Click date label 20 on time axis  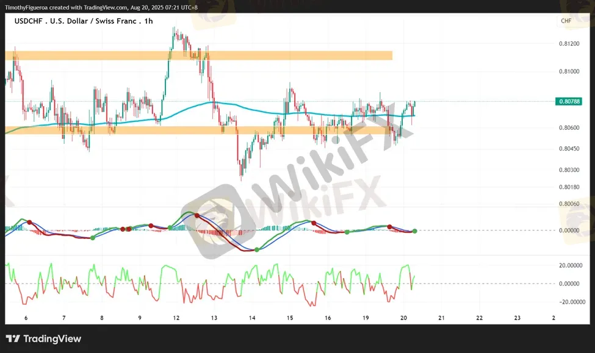tap(403, 318)
